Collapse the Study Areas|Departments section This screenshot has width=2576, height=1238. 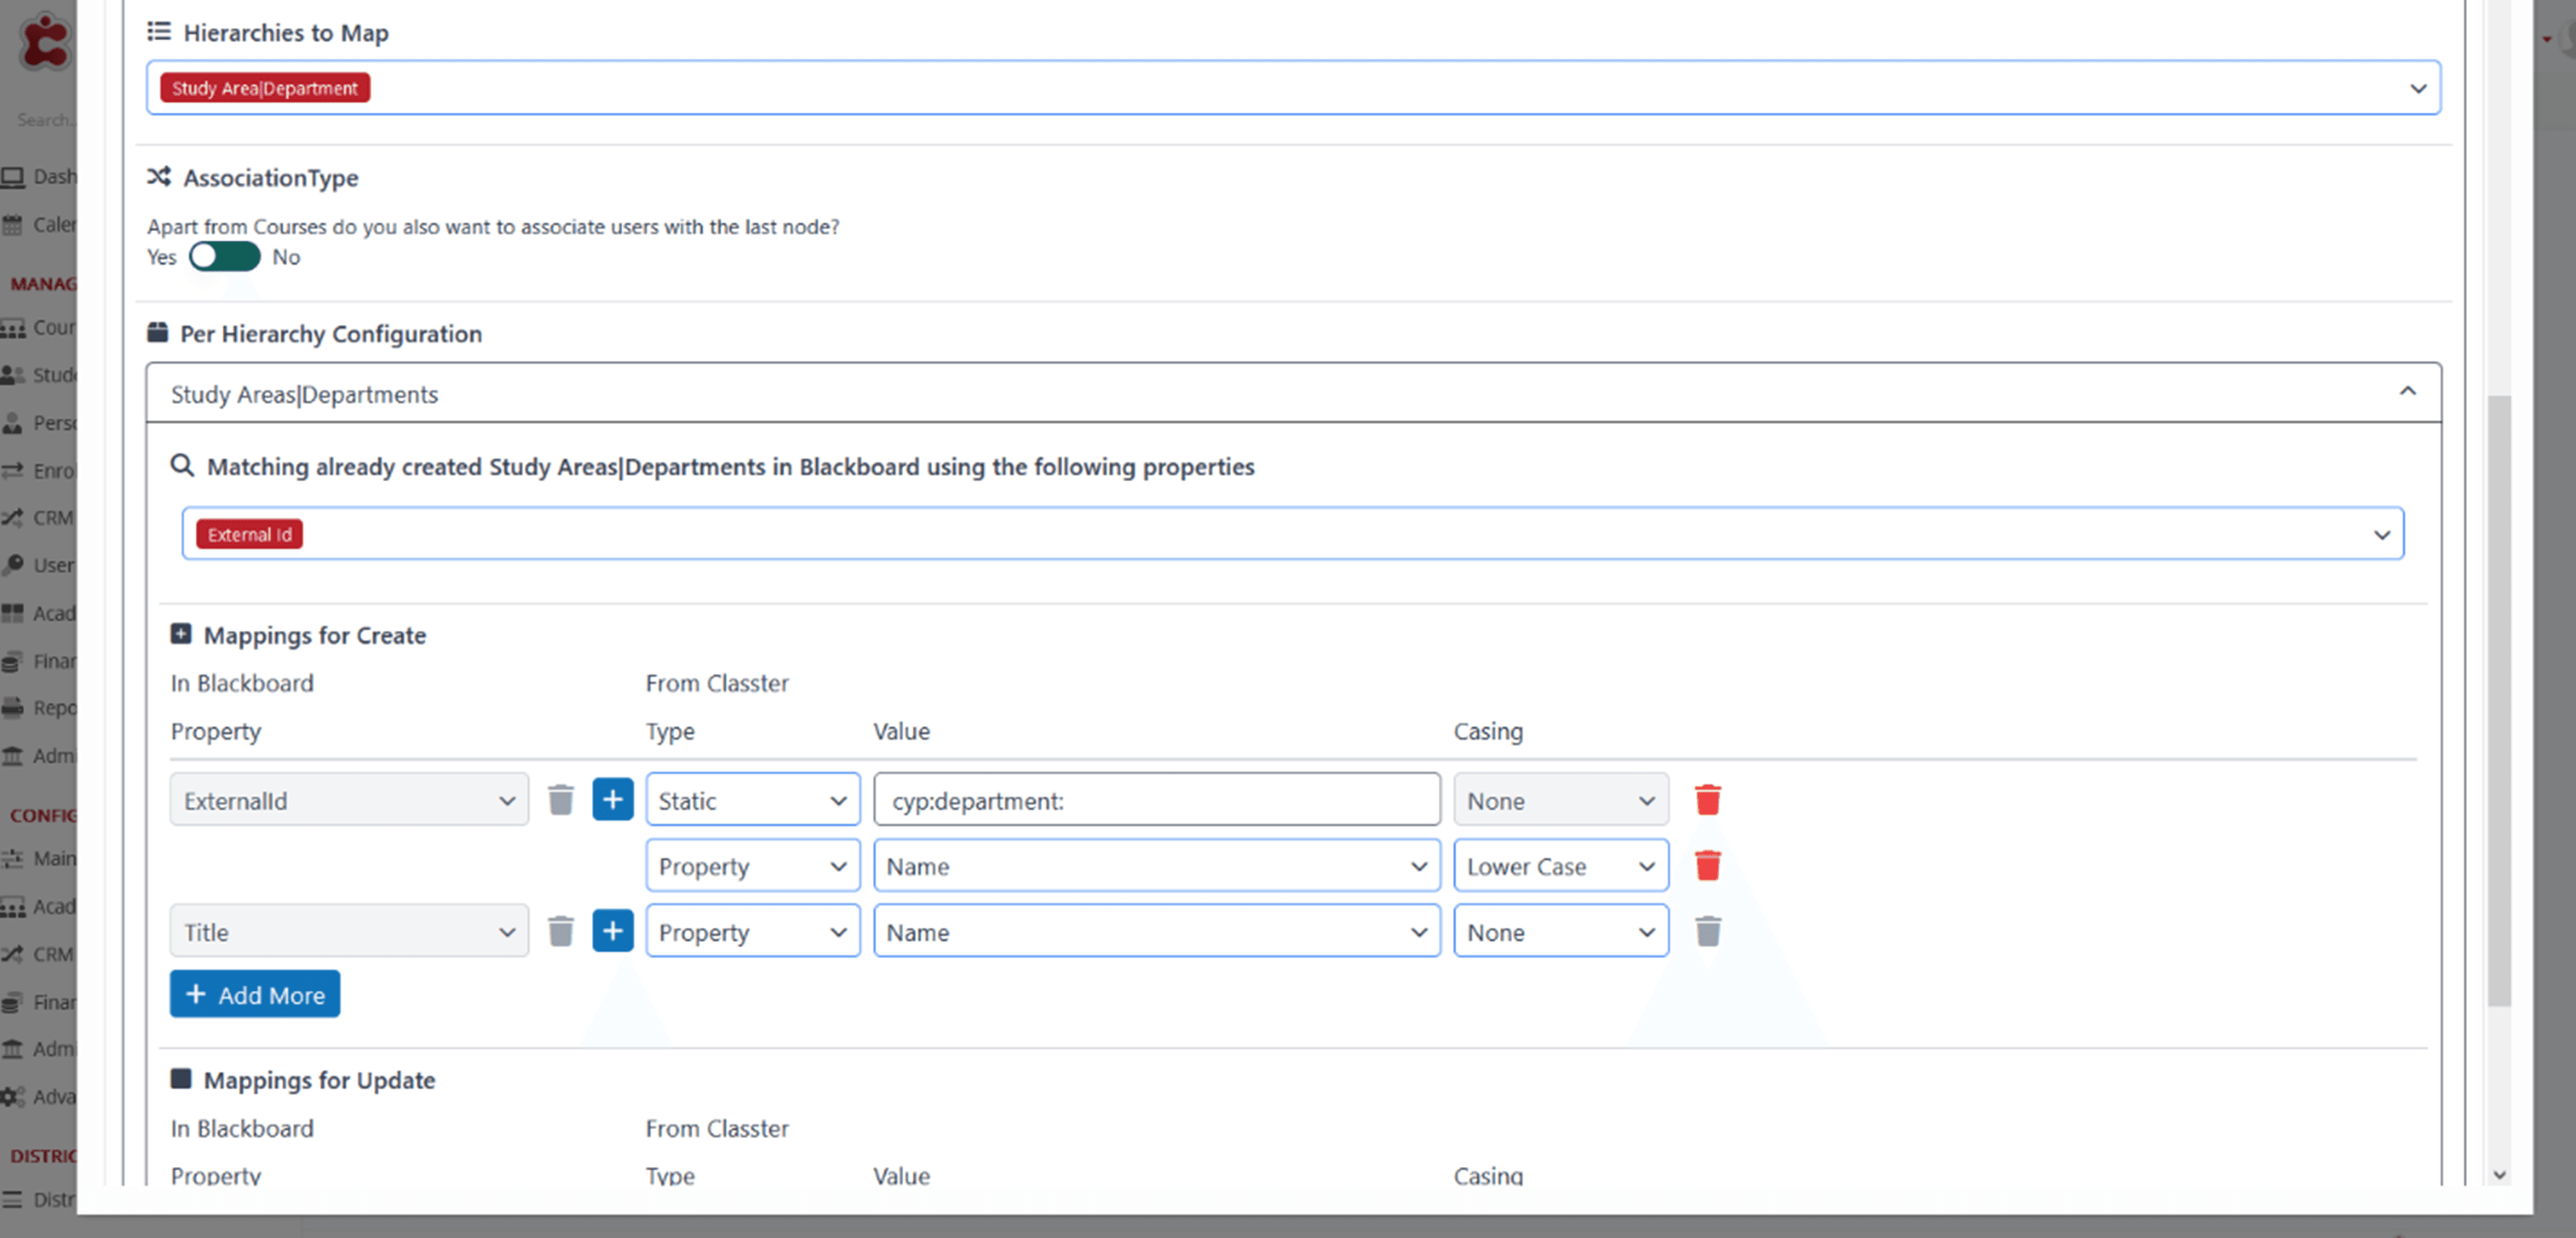[2407, 393]
